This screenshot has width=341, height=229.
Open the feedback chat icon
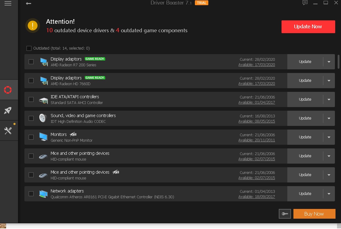click(x=305, y=3)
